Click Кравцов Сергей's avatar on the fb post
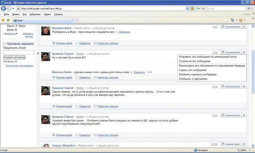The width and height of the screenshot is (255, 153). point(45,56)
